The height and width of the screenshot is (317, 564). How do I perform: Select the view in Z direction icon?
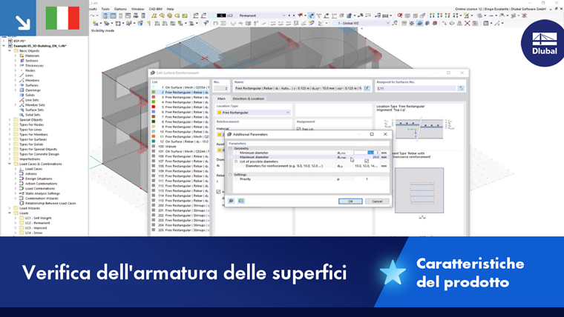coord(447,16)
